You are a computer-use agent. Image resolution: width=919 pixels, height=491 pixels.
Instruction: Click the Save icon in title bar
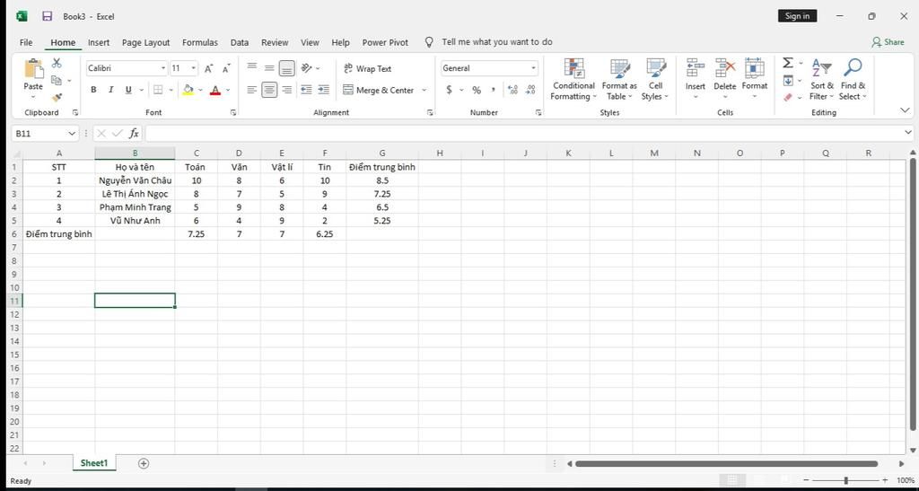[48, 16]
